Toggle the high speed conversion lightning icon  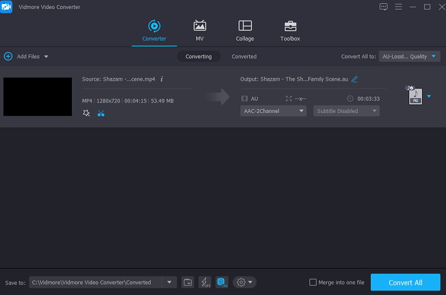tap(205, 282)
